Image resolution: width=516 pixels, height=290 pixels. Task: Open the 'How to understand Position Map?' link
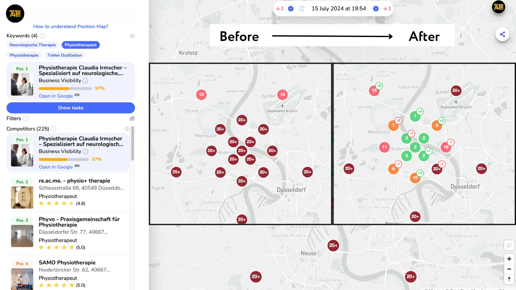(x=71, y=26)
